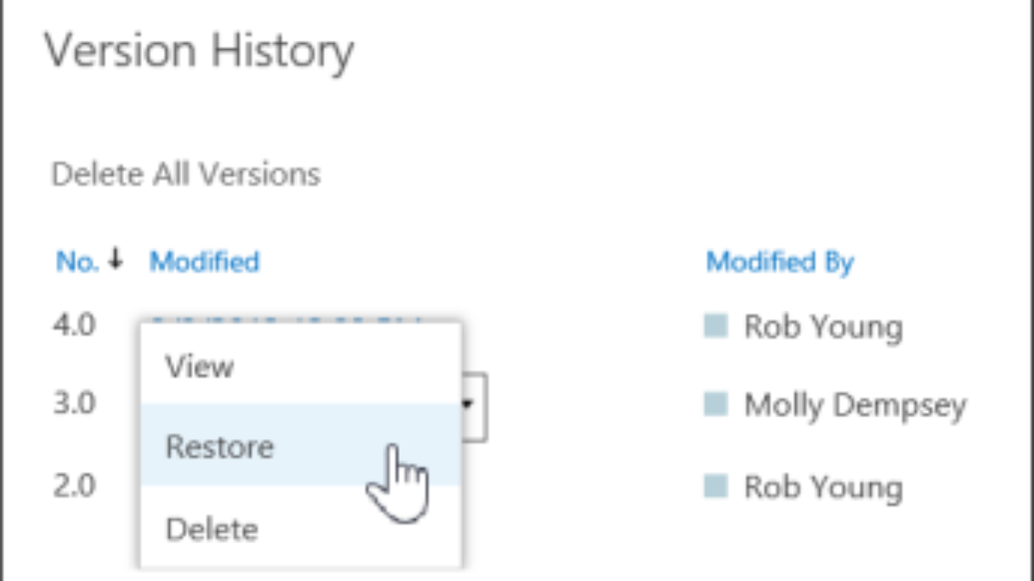
Task: Click presence icon next to Molly Dempsey
Action: 716,404
